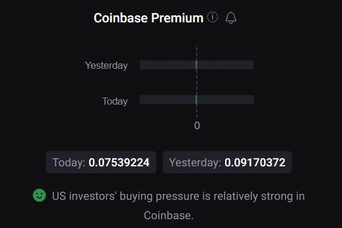
Task: Click the positive side of Yesterday's bar
Action: (x=226, y=65)
